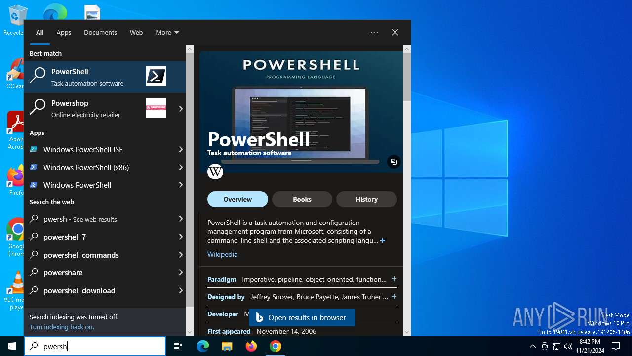Click the PowerShell console thumbnail icon
The height and width of the screenshot is (356, 632).
coord(156,76)
